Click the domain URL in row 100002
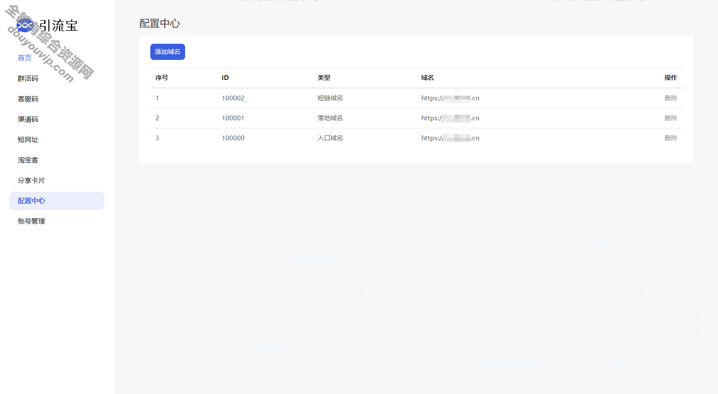This screenshot has width=718, height=394. pos(450,98)
